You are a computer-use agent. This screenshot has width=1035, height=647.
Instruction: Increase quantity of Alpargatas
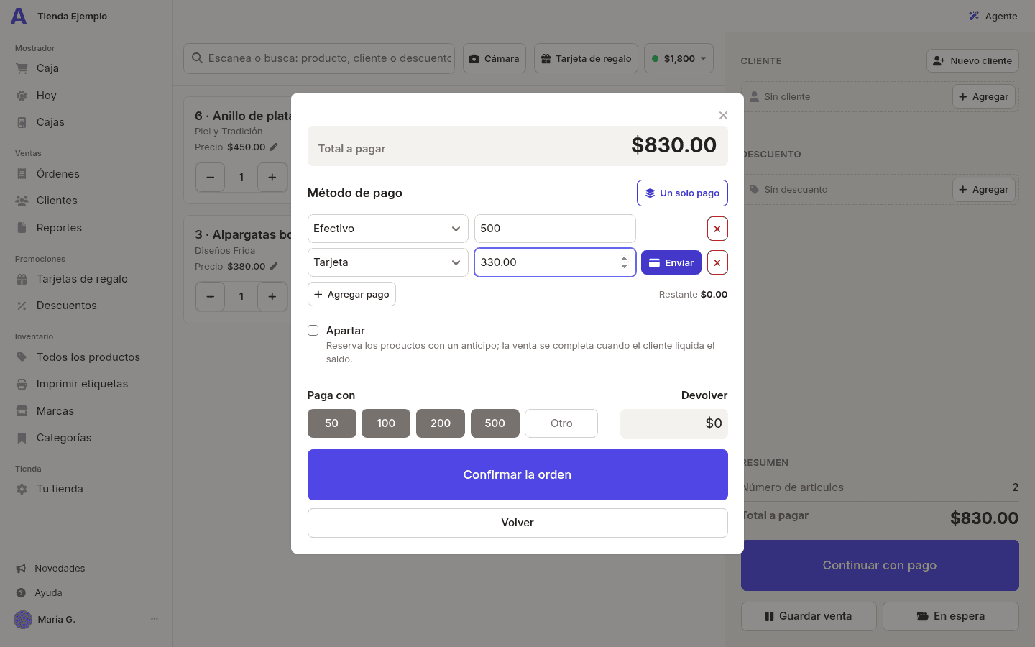tap(272, 296)
